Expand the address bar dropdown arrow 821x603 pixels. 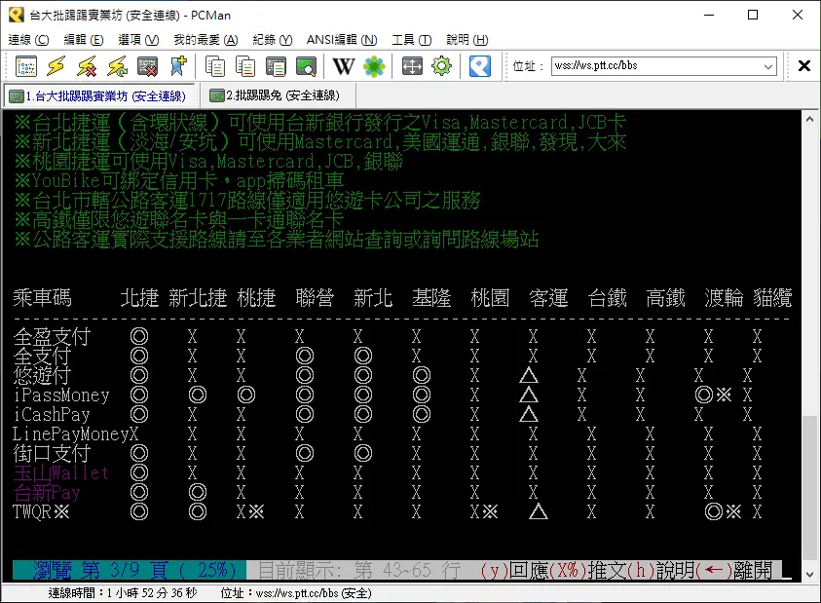[x=767, y=66]
